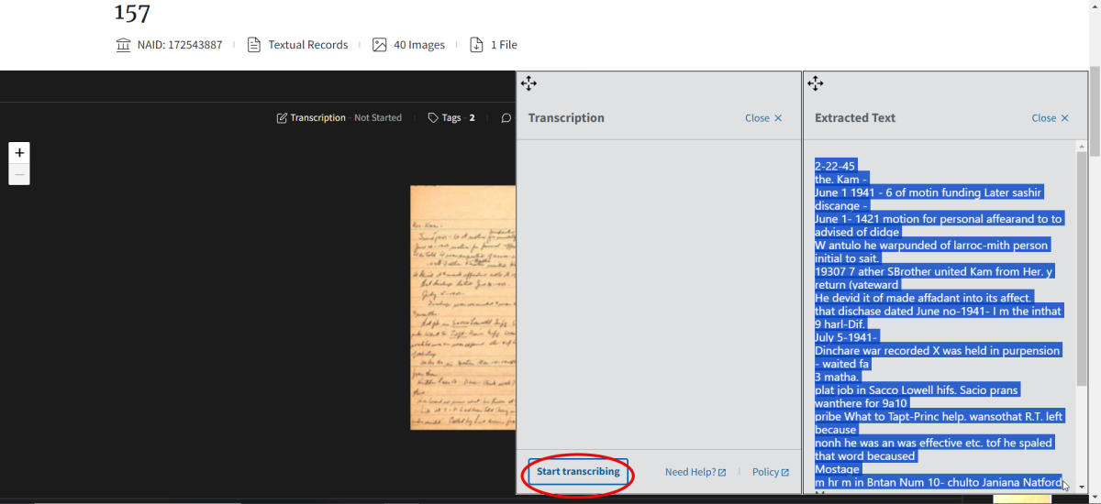This screenshot has width=1101, height=504.
Task: Click the 1 File indicator
Action: [494, 45]
